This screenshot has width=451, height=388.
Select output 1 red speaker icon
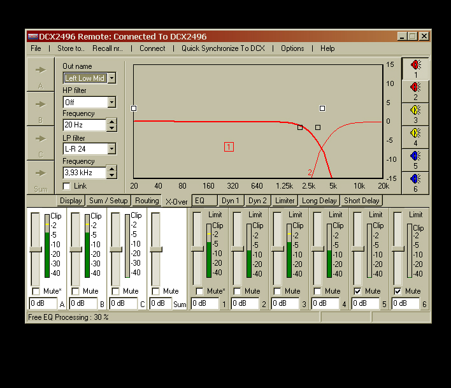tap(415, 69)
